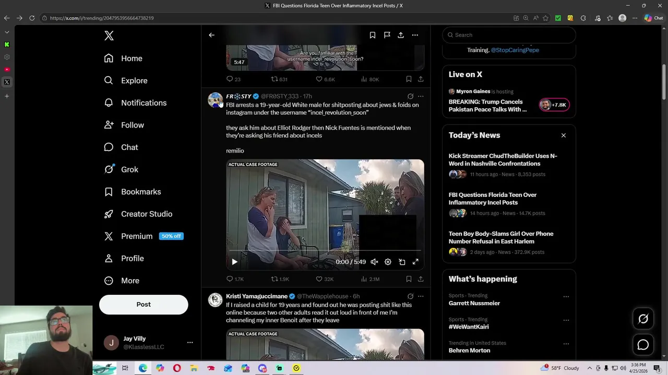
Task: Go back with the left arrow above the posts
Action: pyautogui.click(x=211, y=35)
